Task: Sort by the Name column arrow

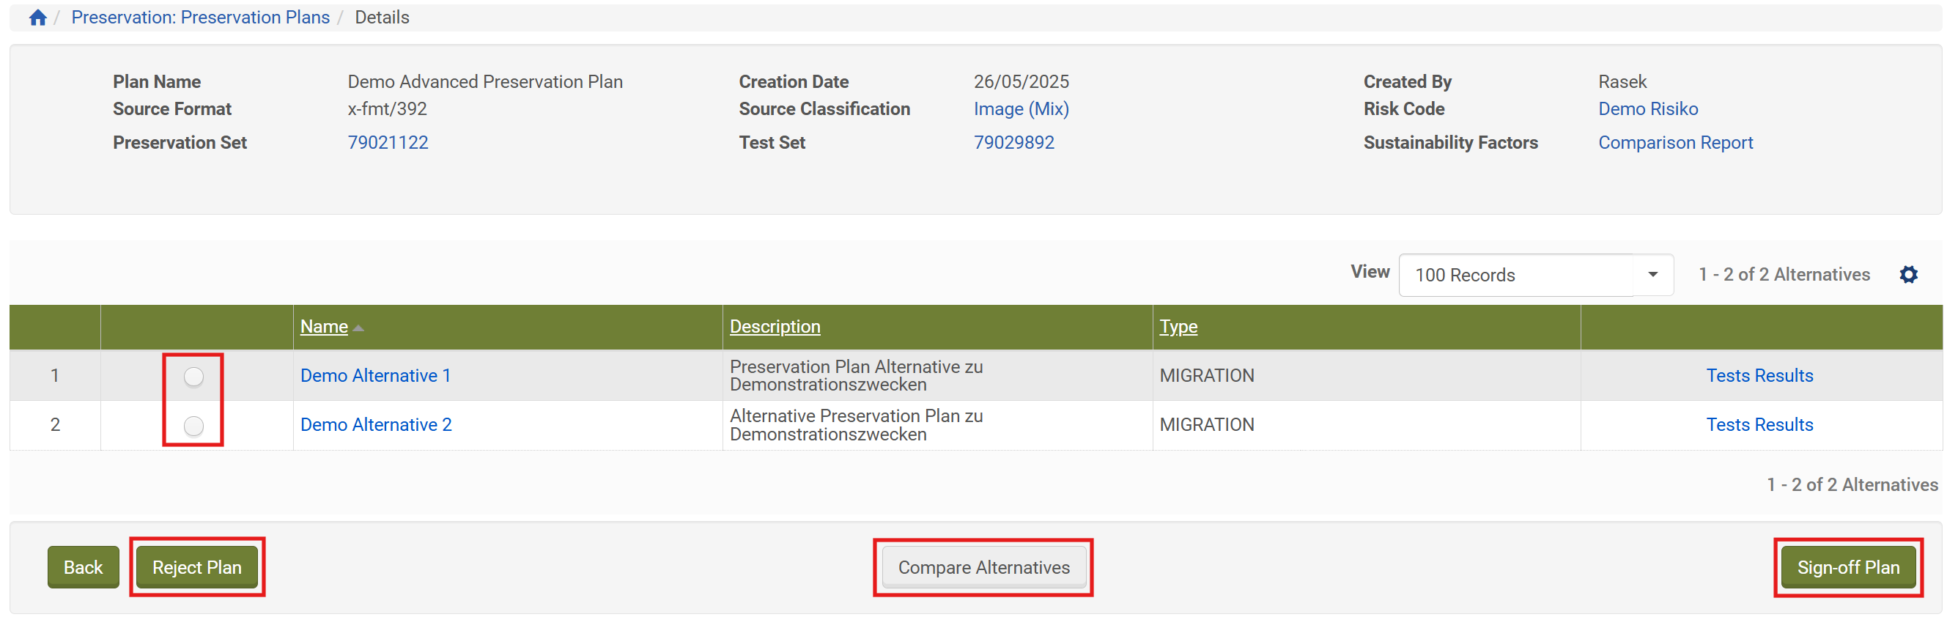Action: pyautogui.click(x=359, y=328)
